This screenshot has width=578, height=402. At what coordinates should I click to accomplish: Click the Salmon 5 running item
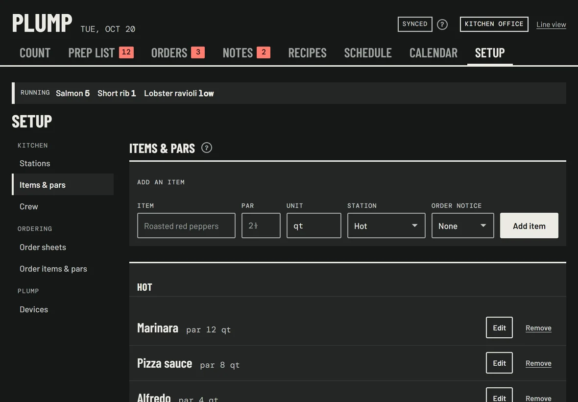coord(72,93)
